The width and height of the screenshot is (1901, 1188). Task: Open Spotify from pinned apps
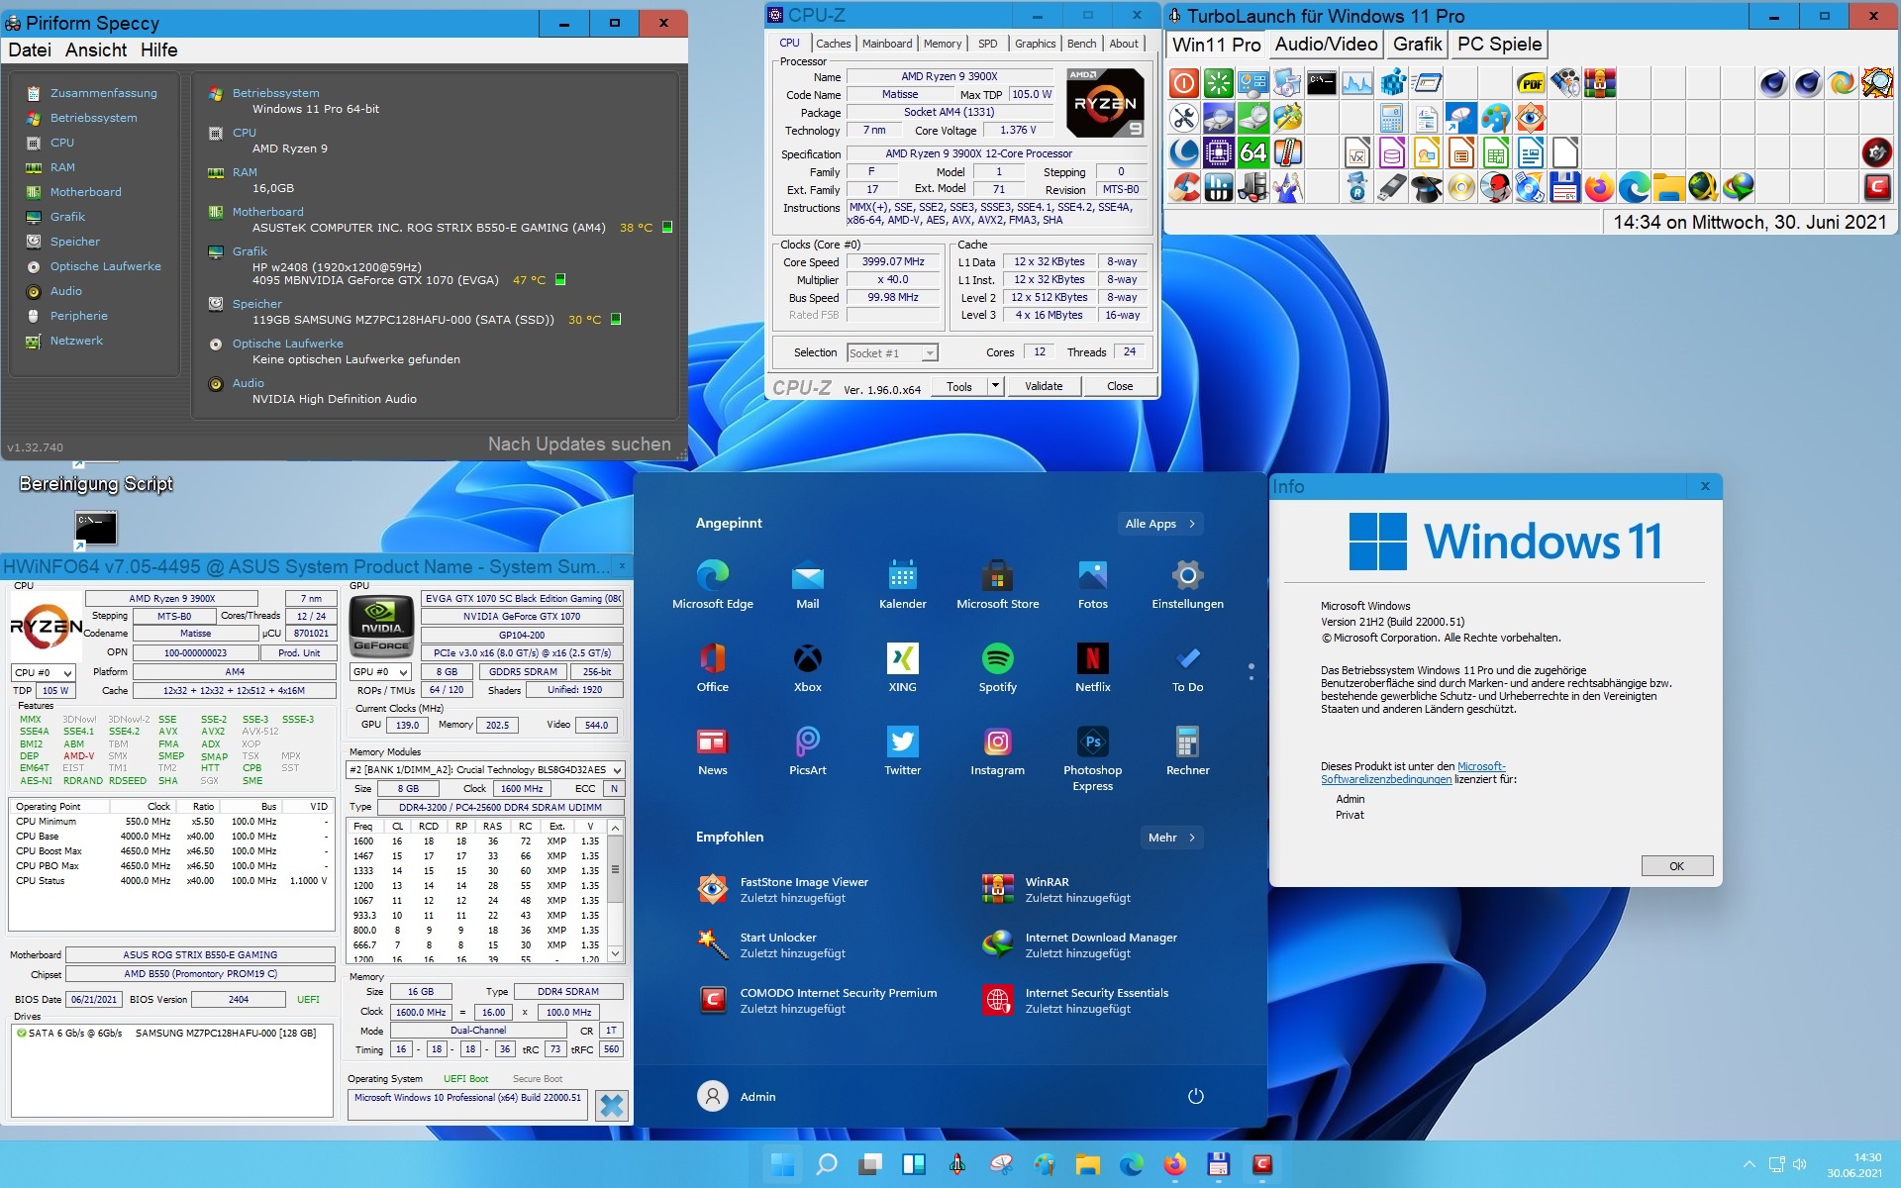pyautogui.click(x=997, y=659)
